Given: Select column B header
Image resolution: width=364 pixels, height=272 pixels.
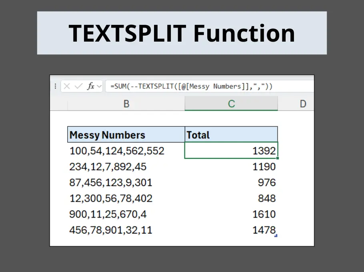Looking at the screenshot, I should pyautogui.click(x=126, y=104).
